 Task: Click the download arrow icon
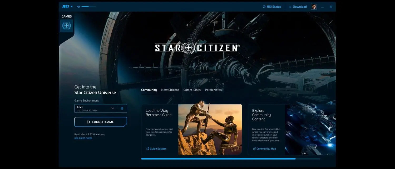point(290,7)
